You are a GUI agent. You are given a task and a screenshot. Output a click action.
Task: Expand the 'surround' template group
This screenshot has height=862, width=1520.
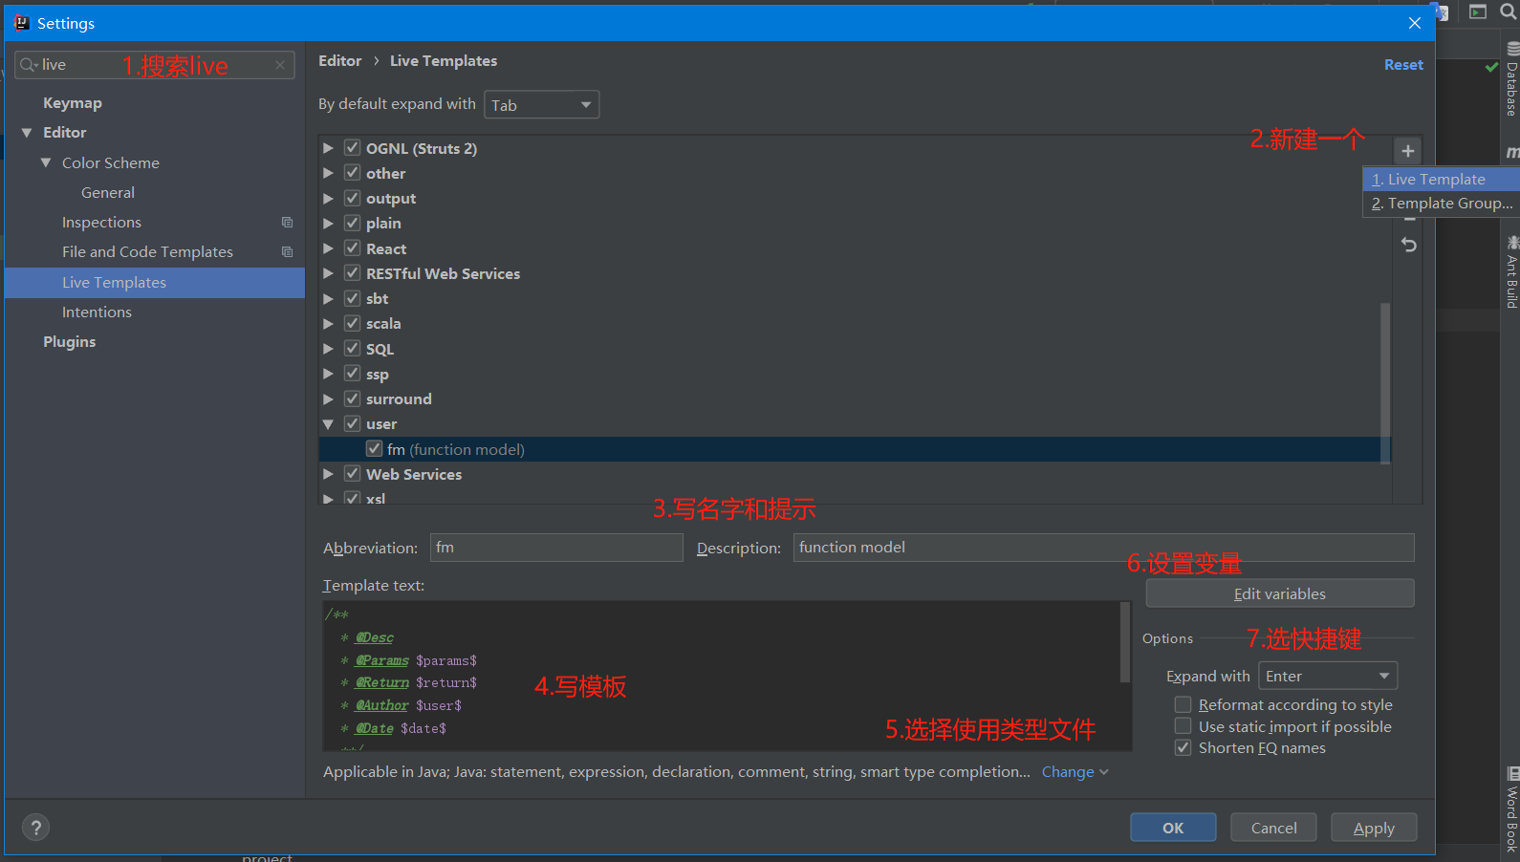pos(328,399)
